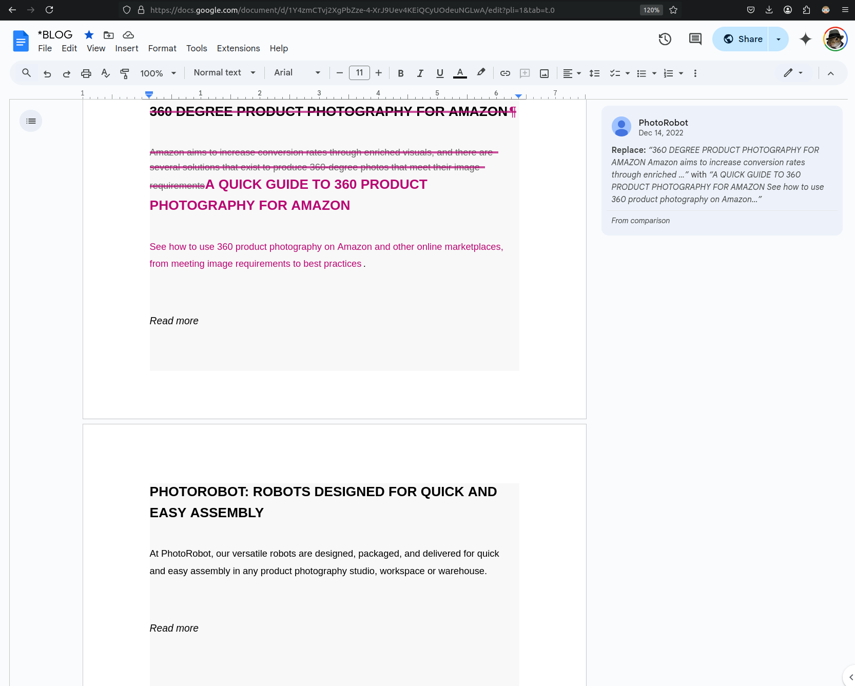Toggle italic formatting

click(x=420, y=73)
